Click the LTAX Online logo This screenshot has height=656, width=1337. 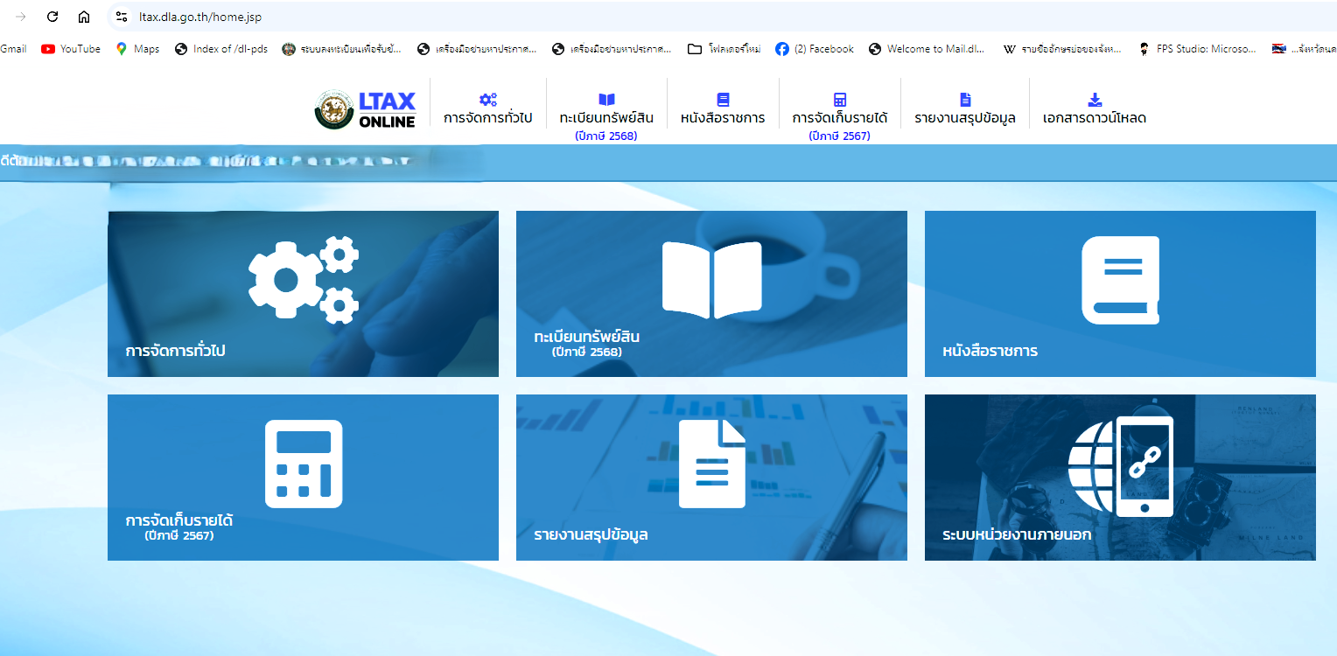(x=366, y=110)
